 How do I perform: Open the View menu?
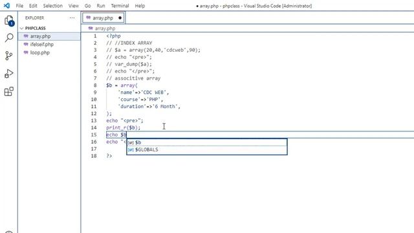(x=74, y=6)
